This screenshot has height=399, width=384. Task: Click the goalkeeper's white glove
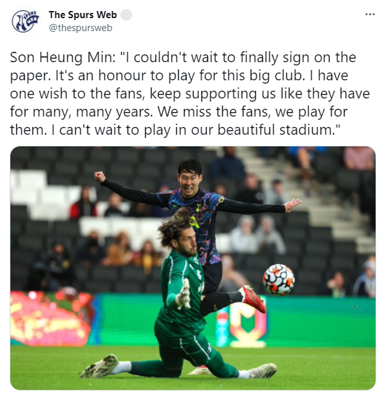click(x=185, y=295)
